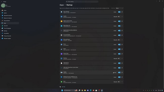Open System in the Settings sidebar

[x=10, y=13]
